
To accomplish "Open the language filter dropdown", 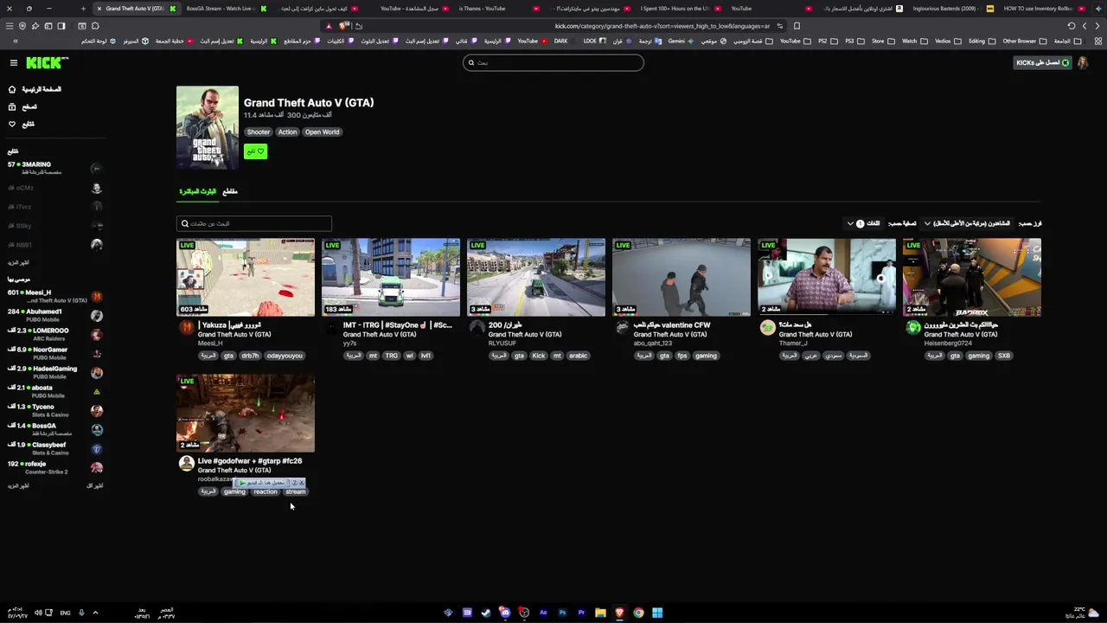I will coord(863,223).
